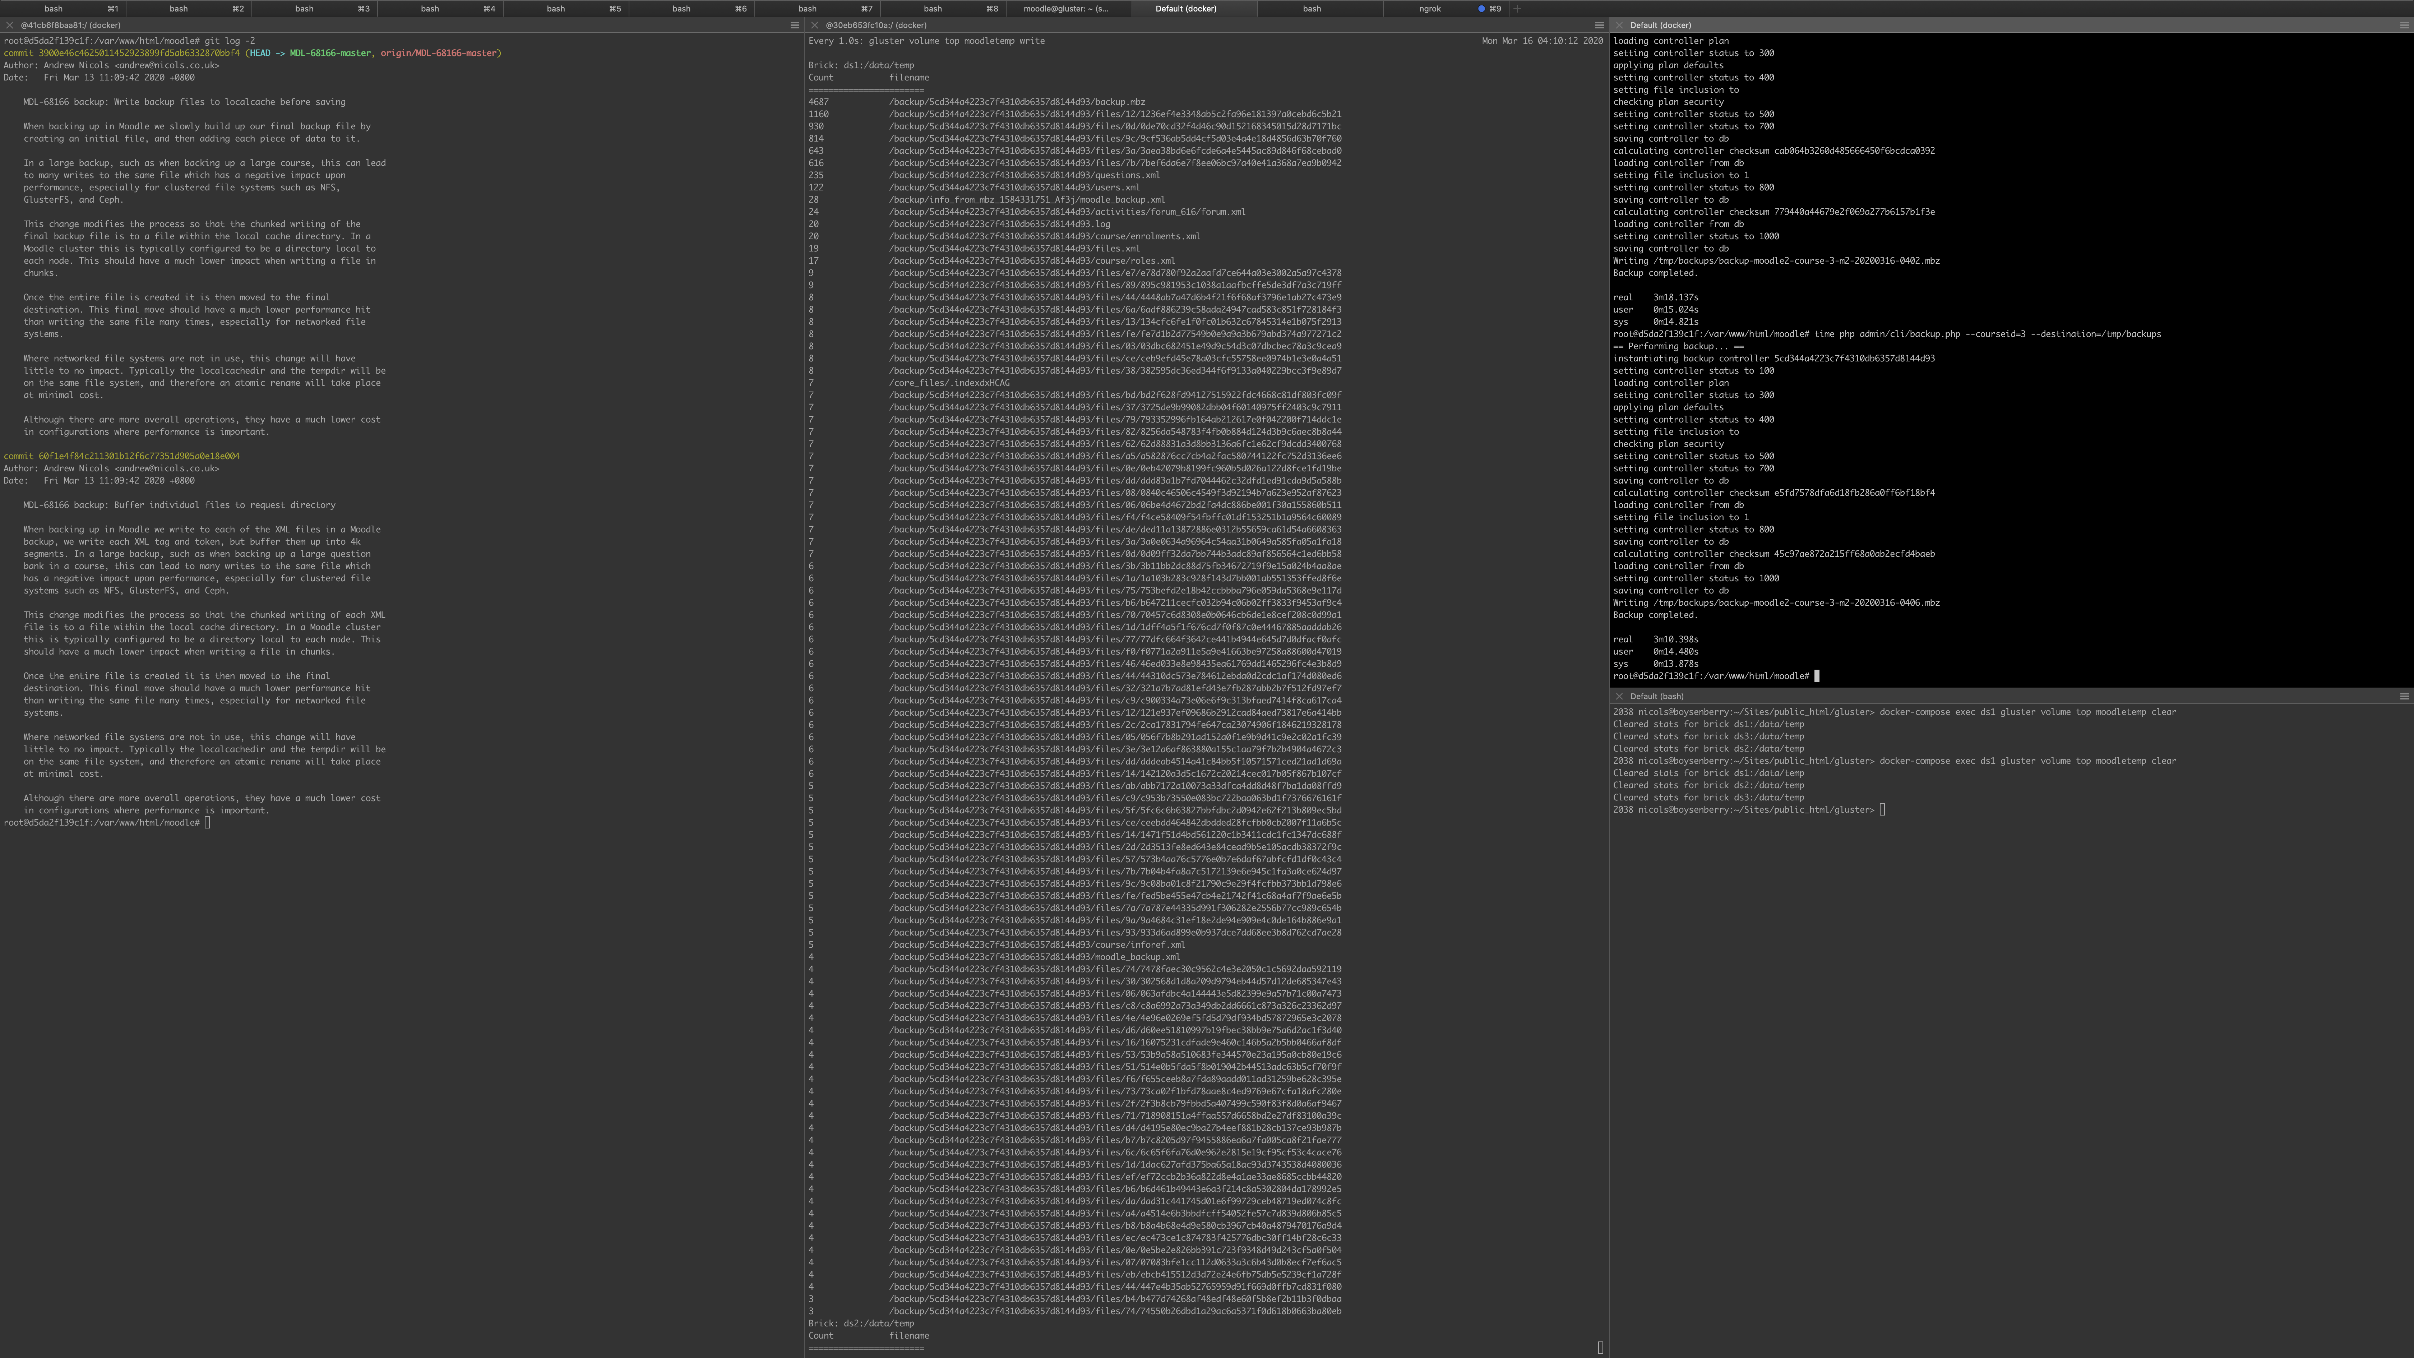Click 'Brick: ds1:/data/temp' heading
Screen dimensions: 2414x1358
click(861, 66)
